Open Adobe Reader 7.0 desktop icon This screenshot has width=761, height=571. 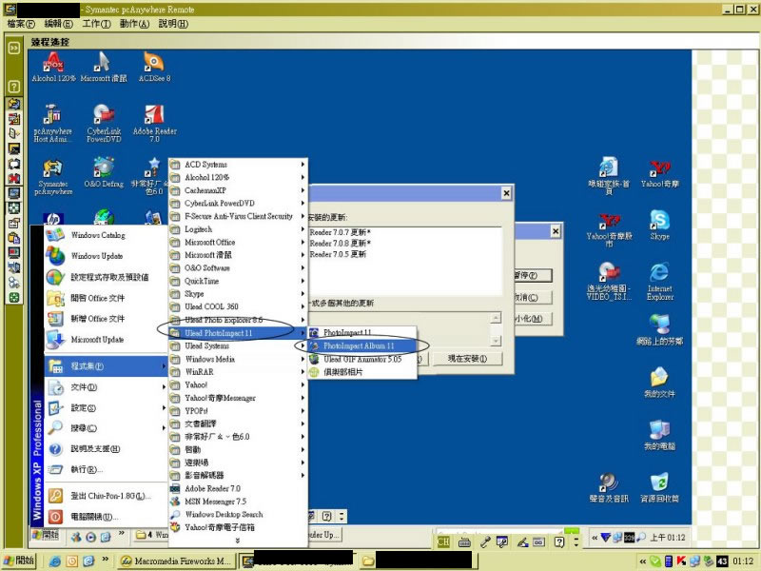tap(154, 124)
